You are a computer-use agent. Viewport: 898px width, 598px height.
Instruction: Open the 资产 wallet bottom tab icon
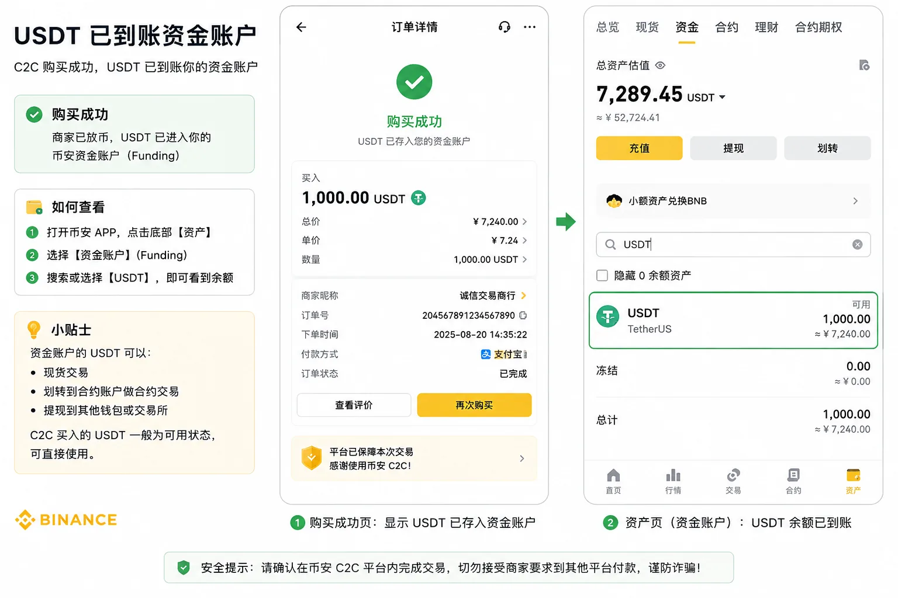853,475
